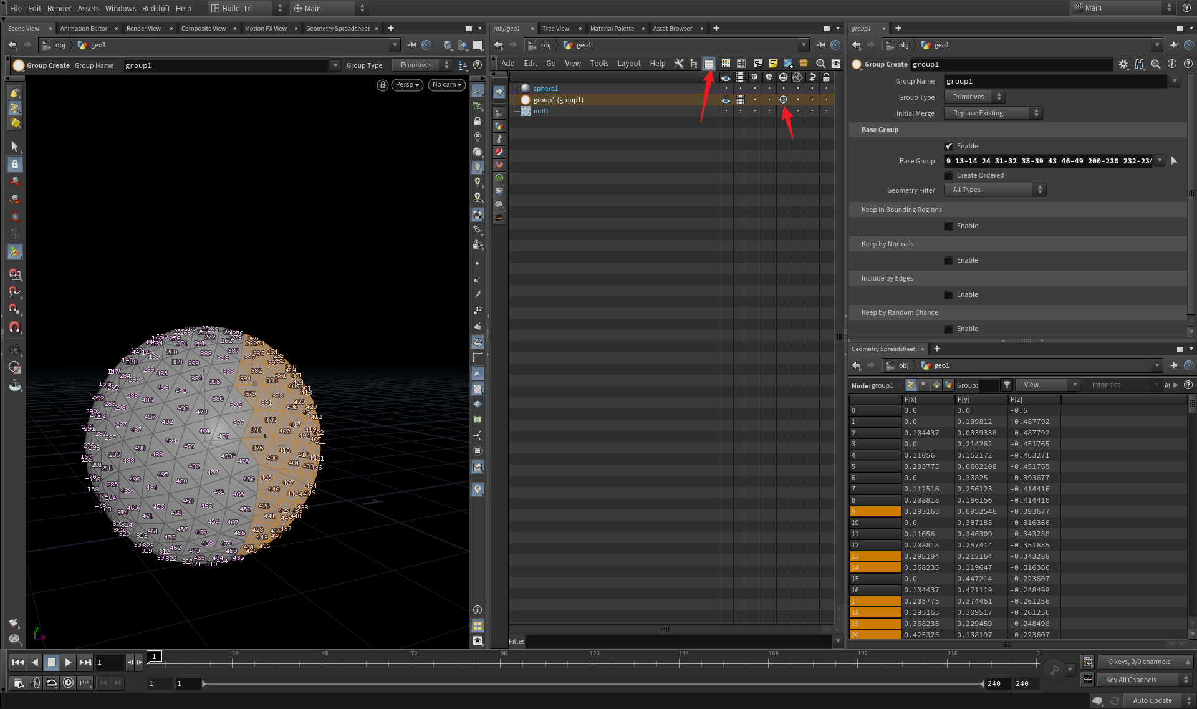
Task: Click the Auto Update mode button
Action: [1151, 700]
